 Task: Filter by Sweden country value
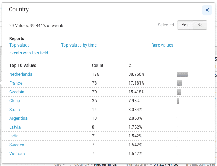tap(17, 145)
